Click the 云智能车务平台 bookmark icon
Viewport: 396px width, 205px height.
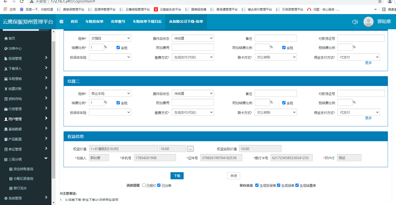(x=156, y=9)
